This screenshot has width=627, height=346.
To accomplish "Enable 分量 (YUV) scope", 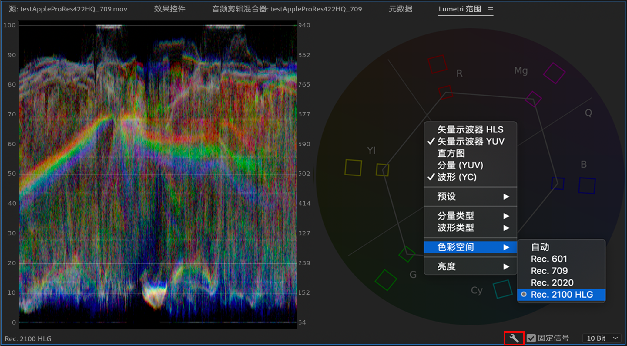I will [x=460, y=165].
